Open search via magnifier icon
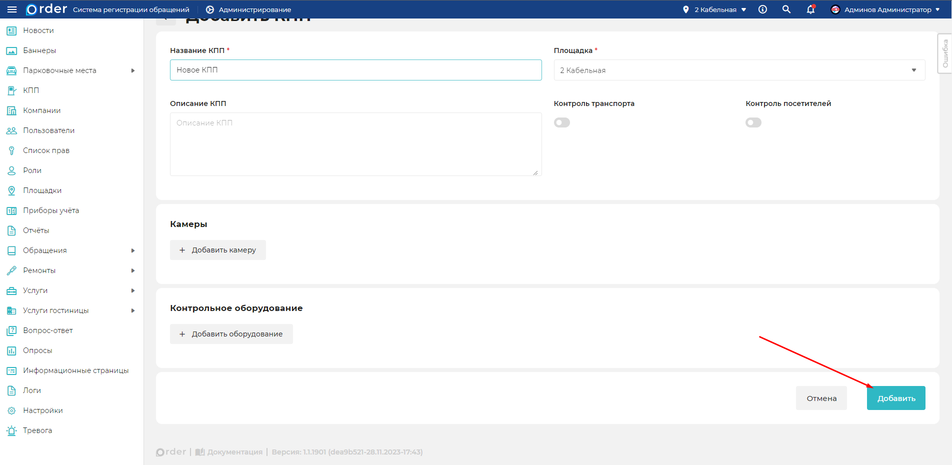The height and width of the screenshot is (465, 952). [x=786, y=9]
